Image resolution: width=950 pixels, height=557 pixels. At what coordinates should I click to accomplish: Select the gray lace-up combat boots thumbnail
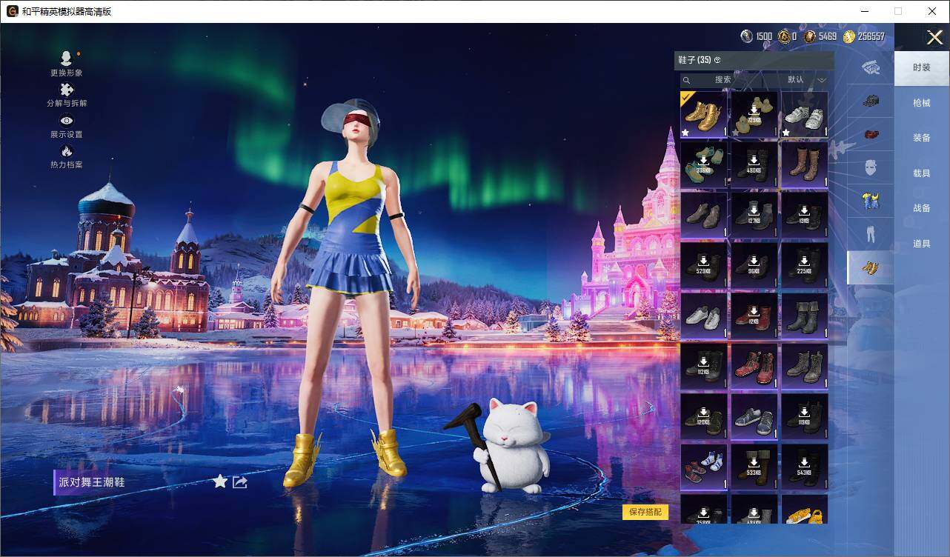[805, 367]
